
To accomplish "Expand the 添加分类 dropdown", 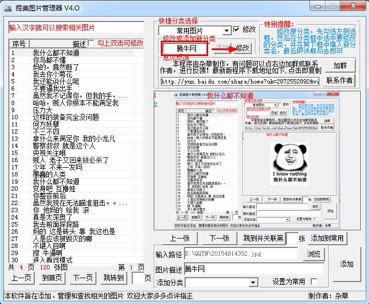I will [x=253, y=282].
